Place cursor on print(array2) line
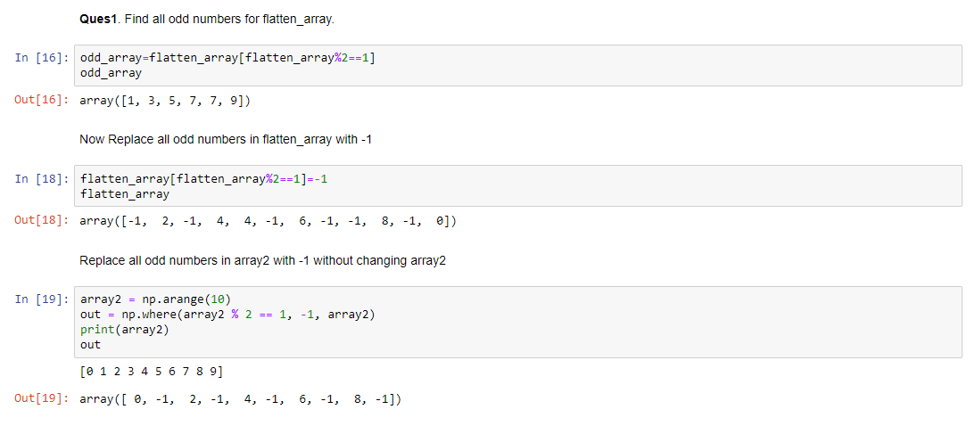The image size is (975, 426). coord(125,330)
